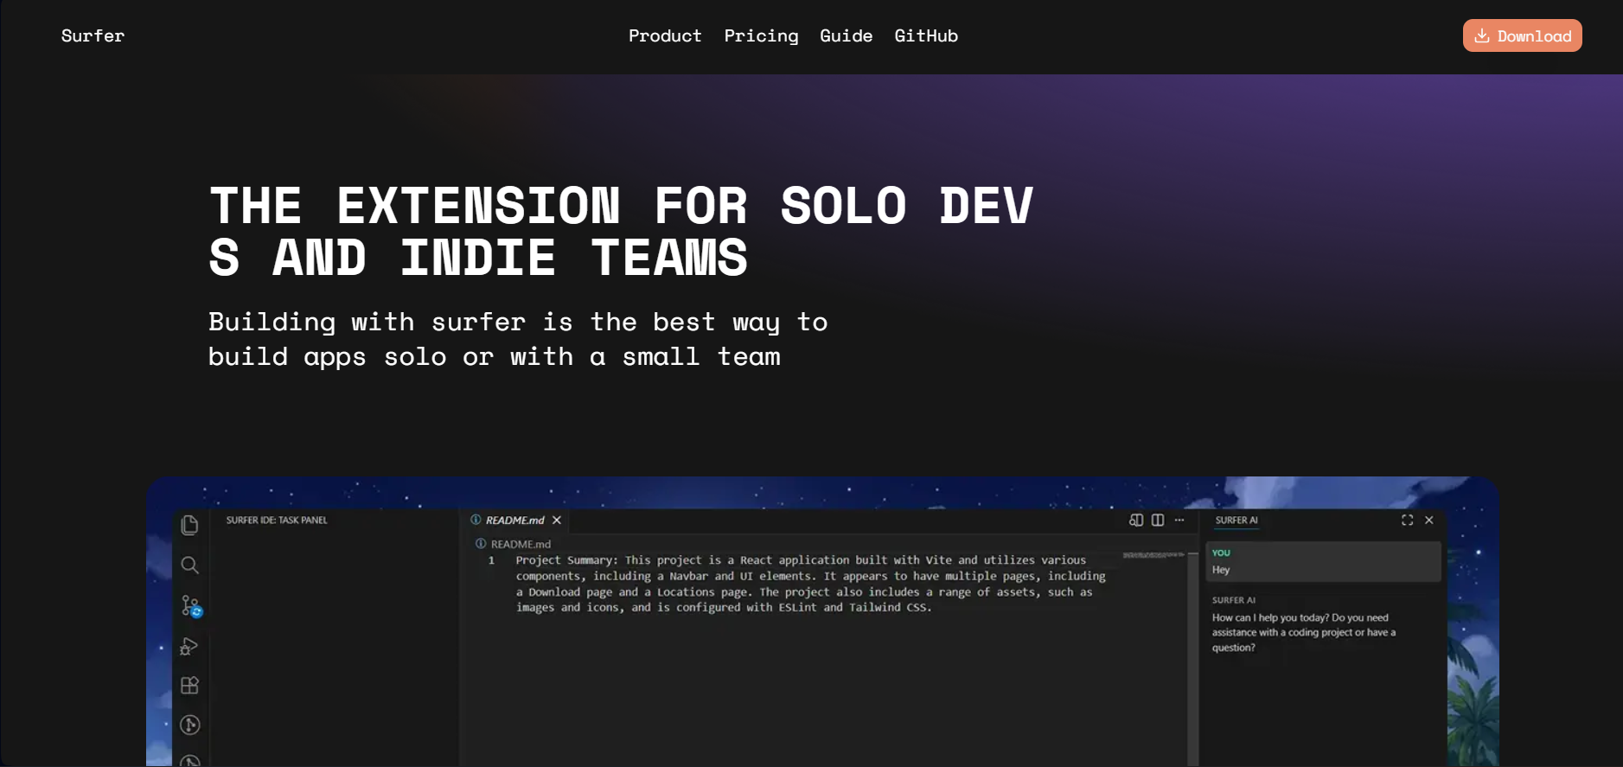
Task: Select the SURFER AI panel tab
Action: coord(1236,520)
